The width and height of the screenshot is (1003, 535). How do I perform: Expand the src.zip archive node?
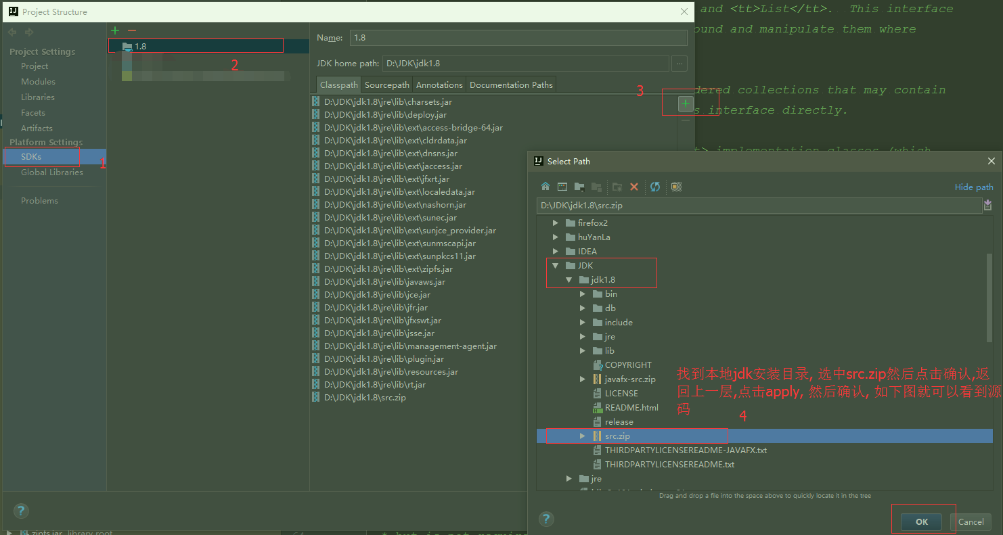(583, 436)
